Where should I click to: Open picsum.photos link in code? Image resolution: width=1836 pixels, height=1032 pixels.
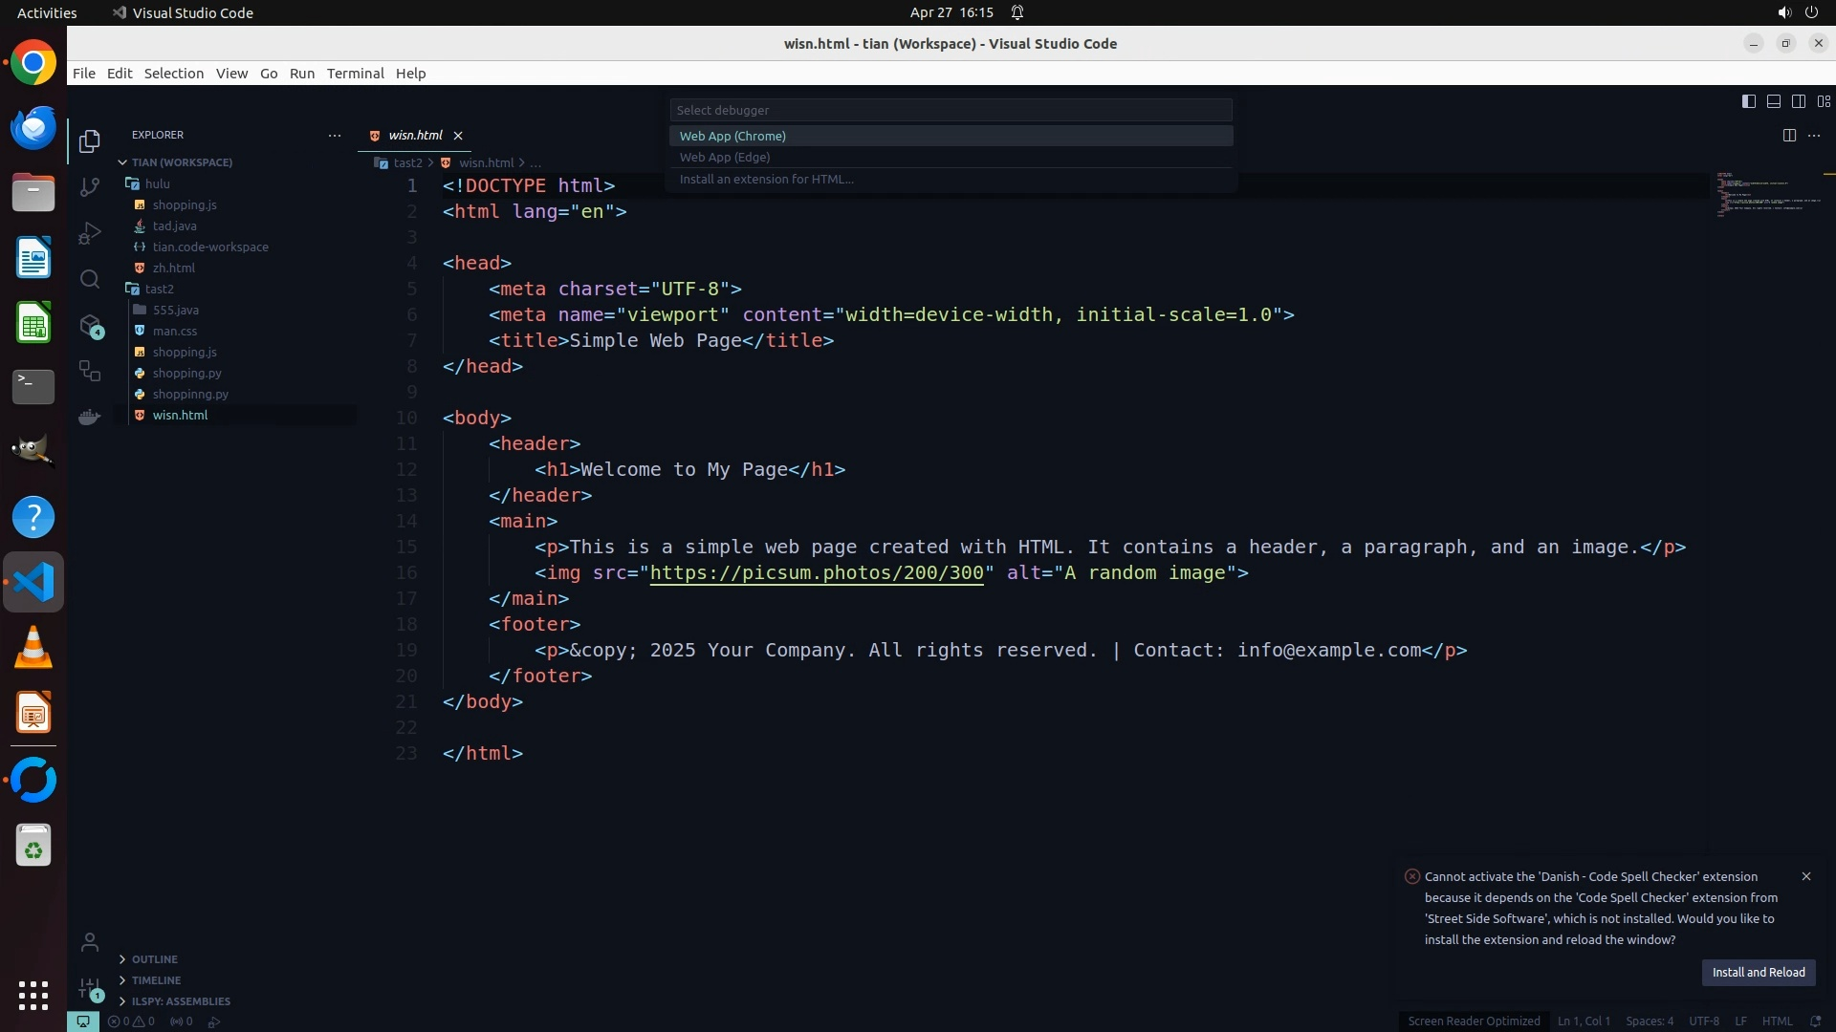tap(816, 572)
